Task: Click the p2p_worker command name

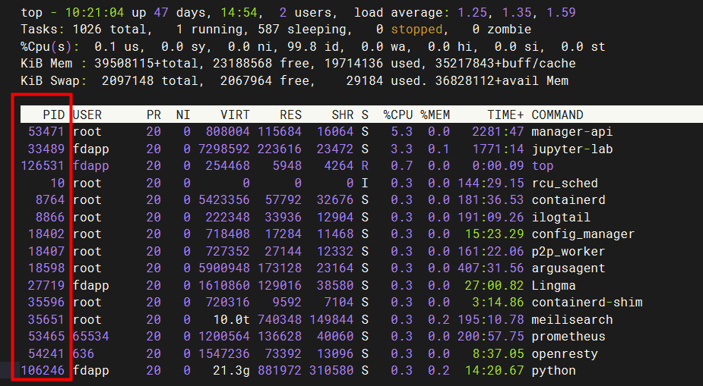Action: pyautogui.click(x=568, y=251)
